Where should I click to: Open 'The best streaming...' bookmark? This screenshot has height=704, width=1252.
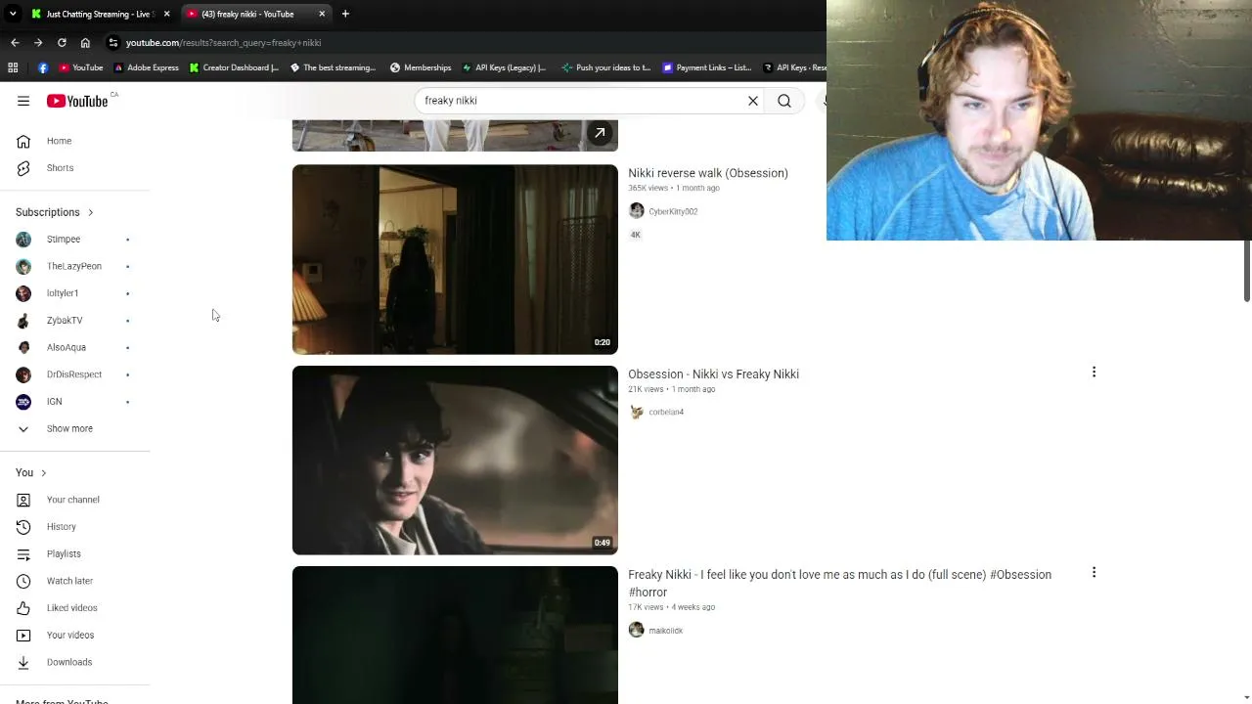click(x=333, y=67)
